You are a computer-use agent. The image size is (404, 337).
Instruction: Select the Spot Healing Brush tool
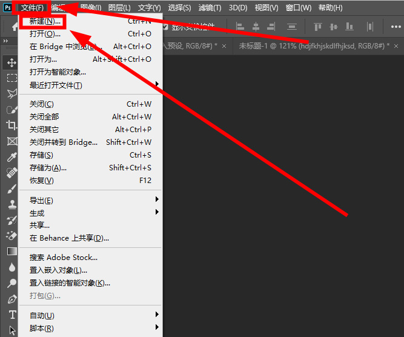coord(12,173)
